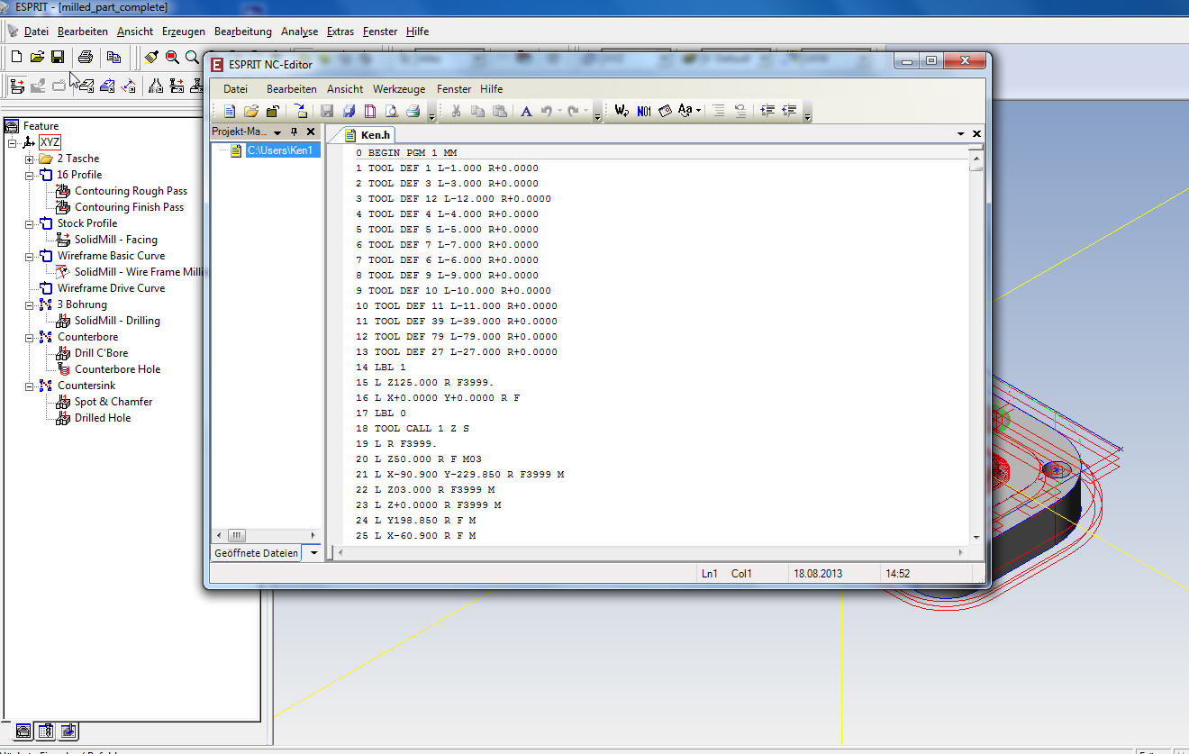Collapse the XYZ root node
1189x754 pixels.
click(13, 142)
